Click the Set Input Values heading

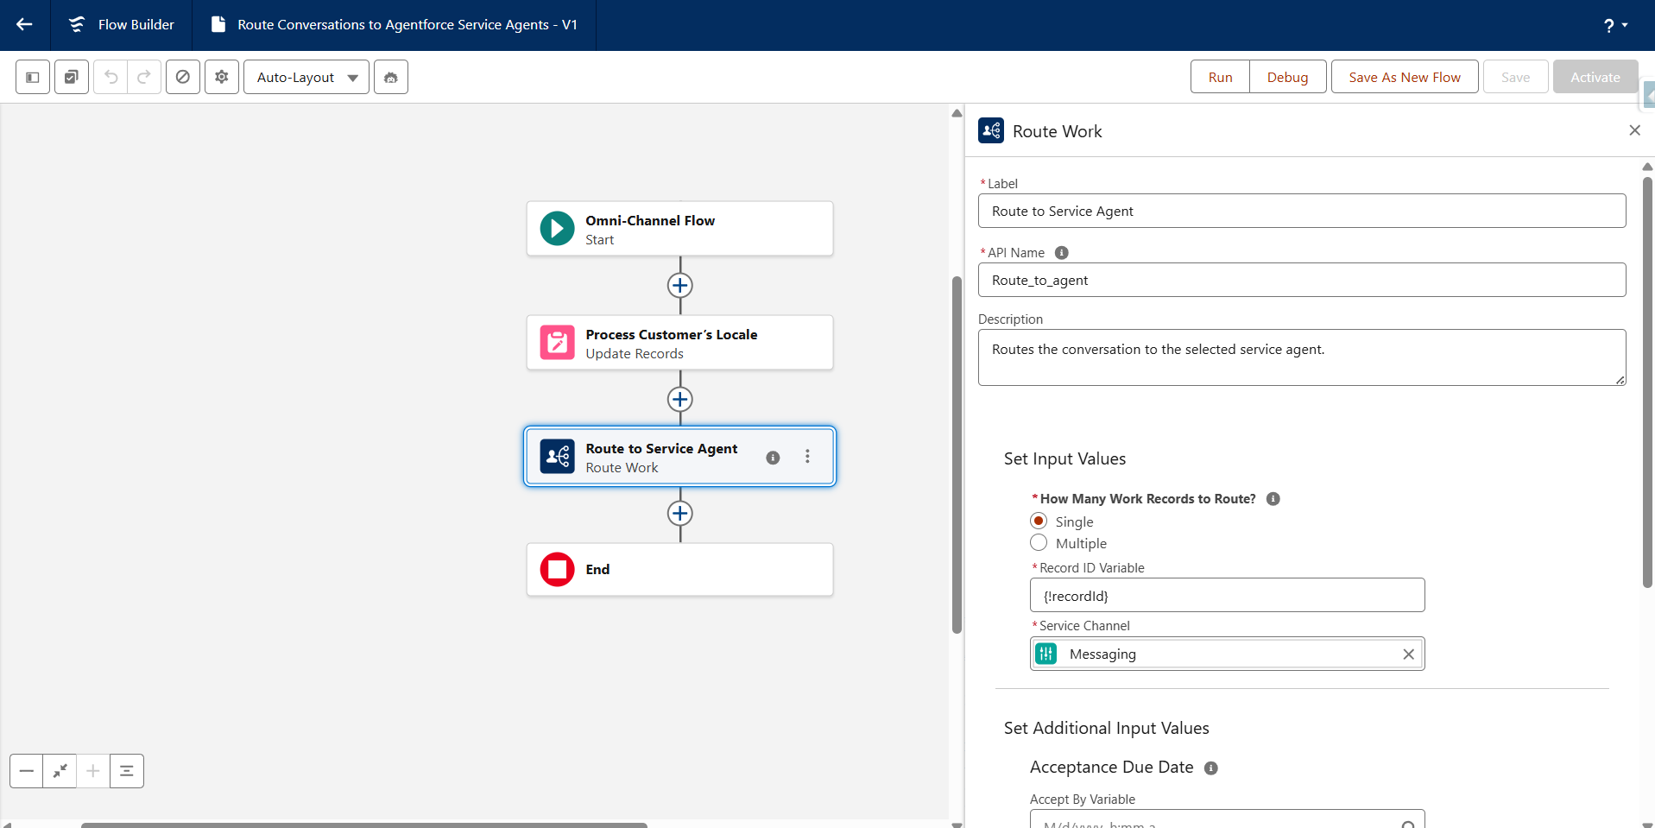(1064, 459)
